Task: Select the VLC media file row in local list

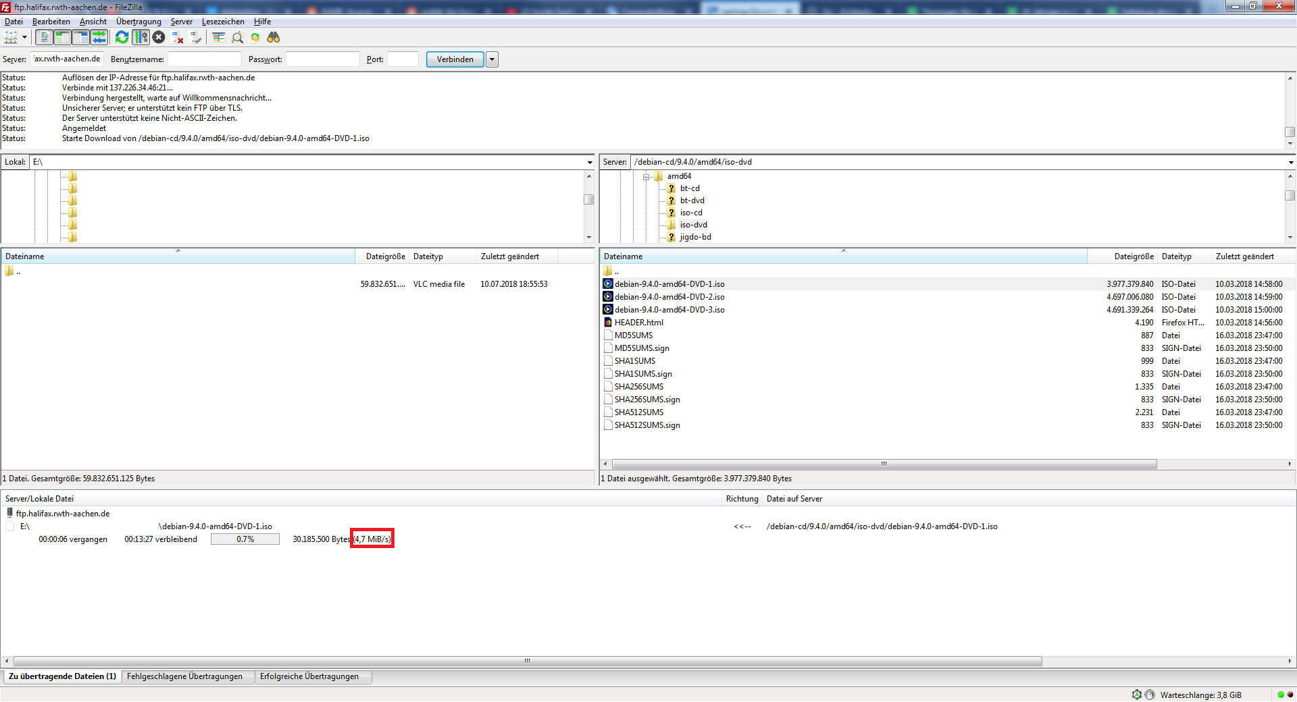Action: coord(297,284)
